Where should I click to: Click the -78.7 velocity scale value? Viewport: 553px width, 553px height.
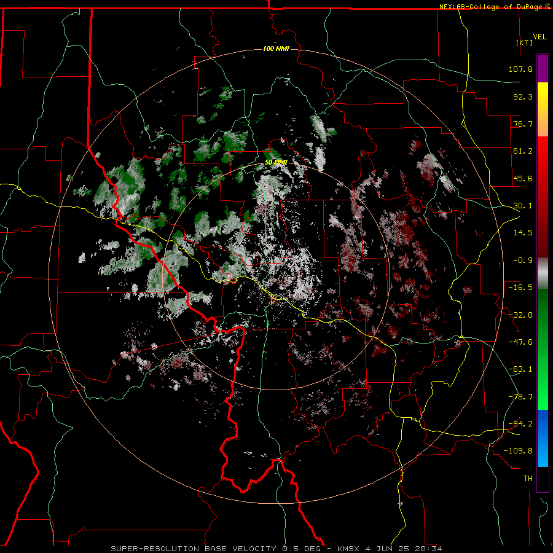tap(520, 397)
